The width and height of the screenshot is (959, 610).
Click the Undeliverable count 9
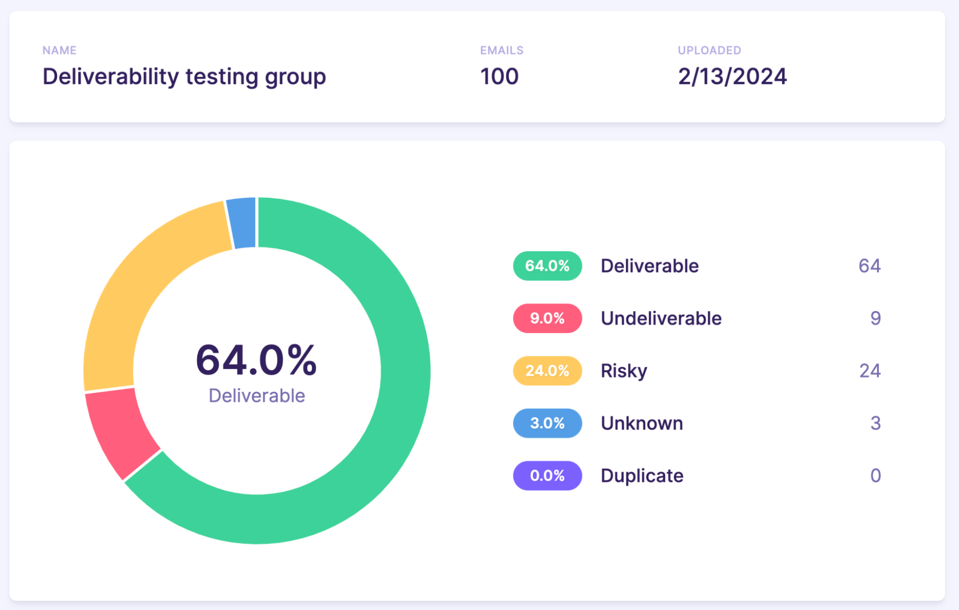click(x=876, y=318)
